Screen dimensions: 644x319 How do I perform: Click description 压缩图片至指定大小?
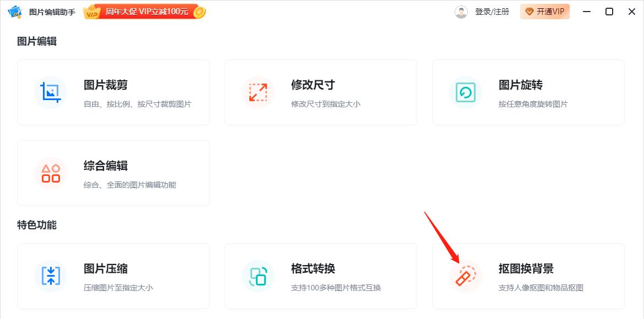point(118,288)
